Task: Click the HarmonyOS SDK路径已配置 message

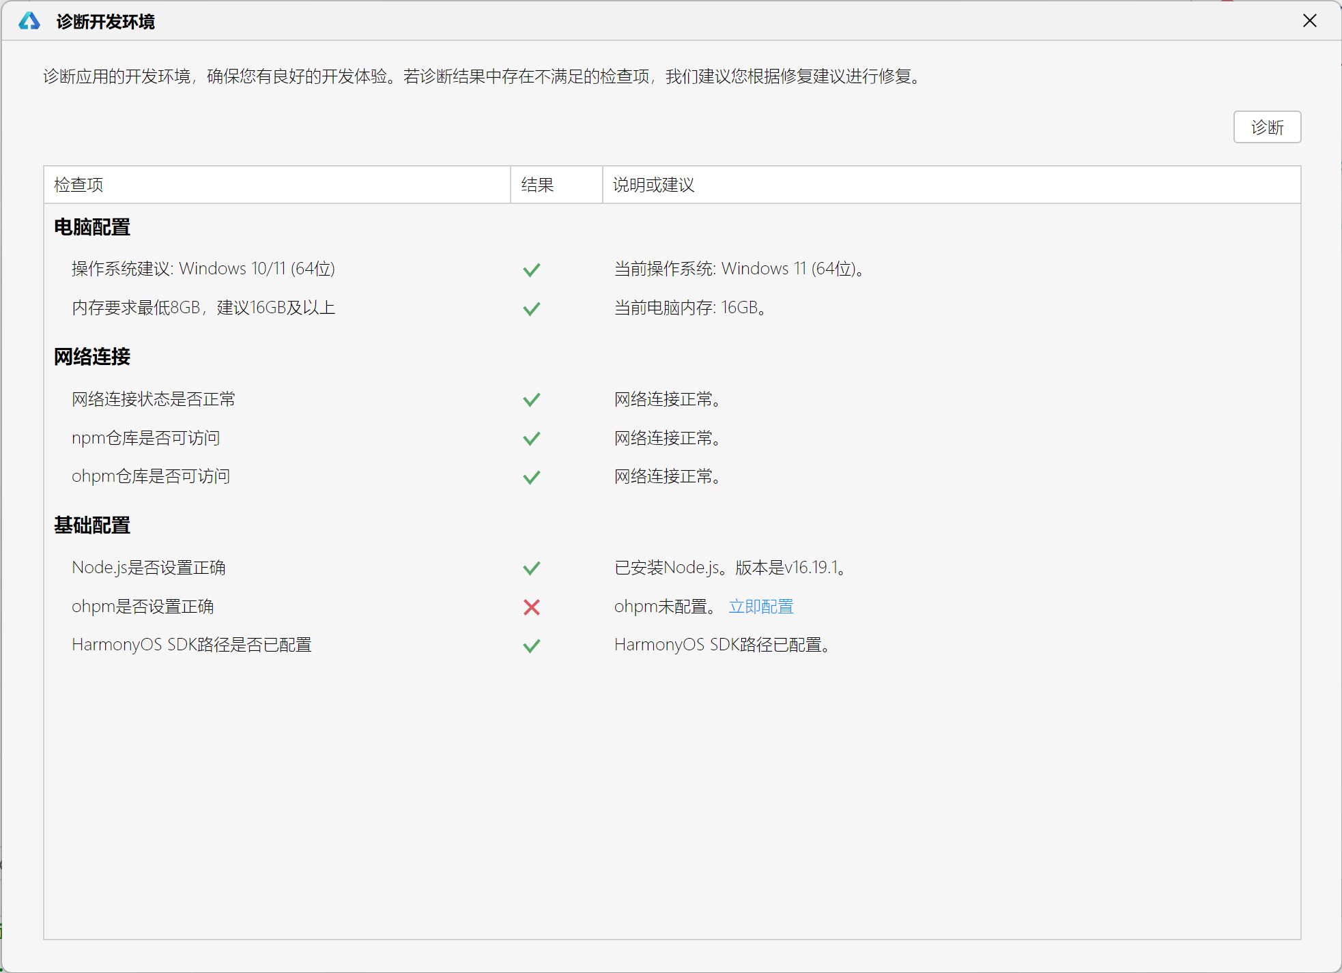Action: pyautogui.click(x=722, y=645)
